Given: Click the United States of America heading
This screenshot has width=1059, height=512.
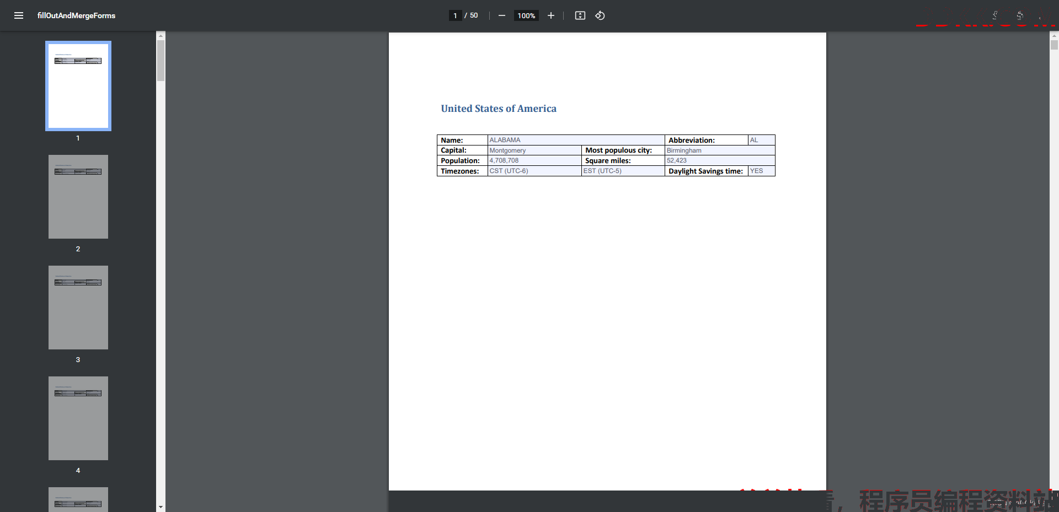Looking at the screenshot, I should pos(499,109).
